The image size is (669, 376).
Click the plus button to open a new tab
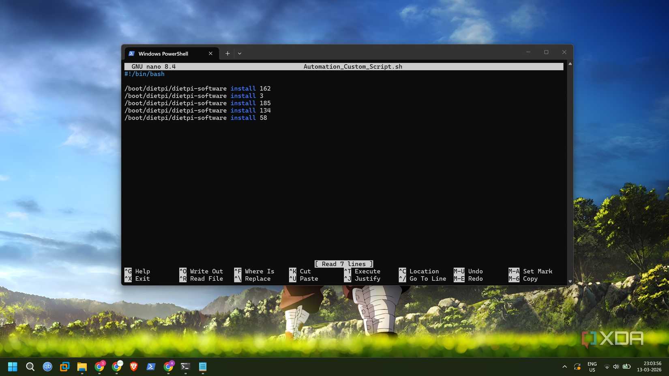coord(227,53)
